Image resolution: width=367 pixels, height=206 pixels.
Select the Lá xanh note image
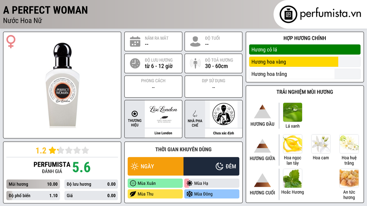292,112
